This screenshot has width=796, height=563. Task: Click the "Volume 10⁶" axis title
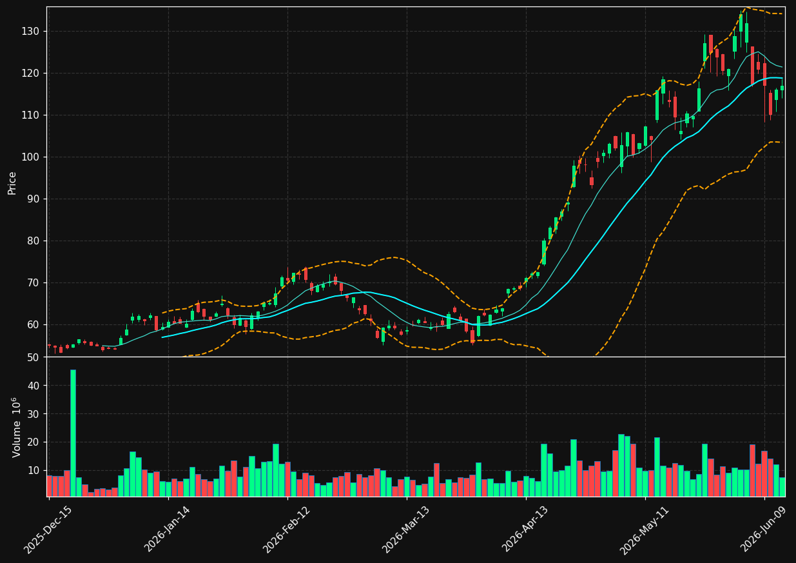click(x=17, y=427)
